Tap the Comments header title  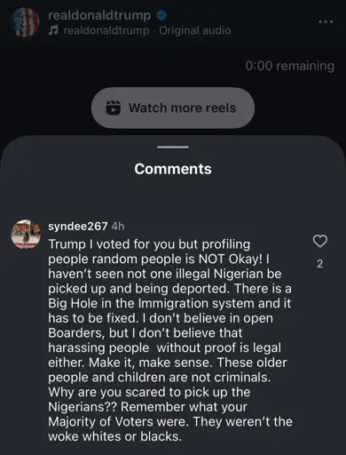[173, 169]
